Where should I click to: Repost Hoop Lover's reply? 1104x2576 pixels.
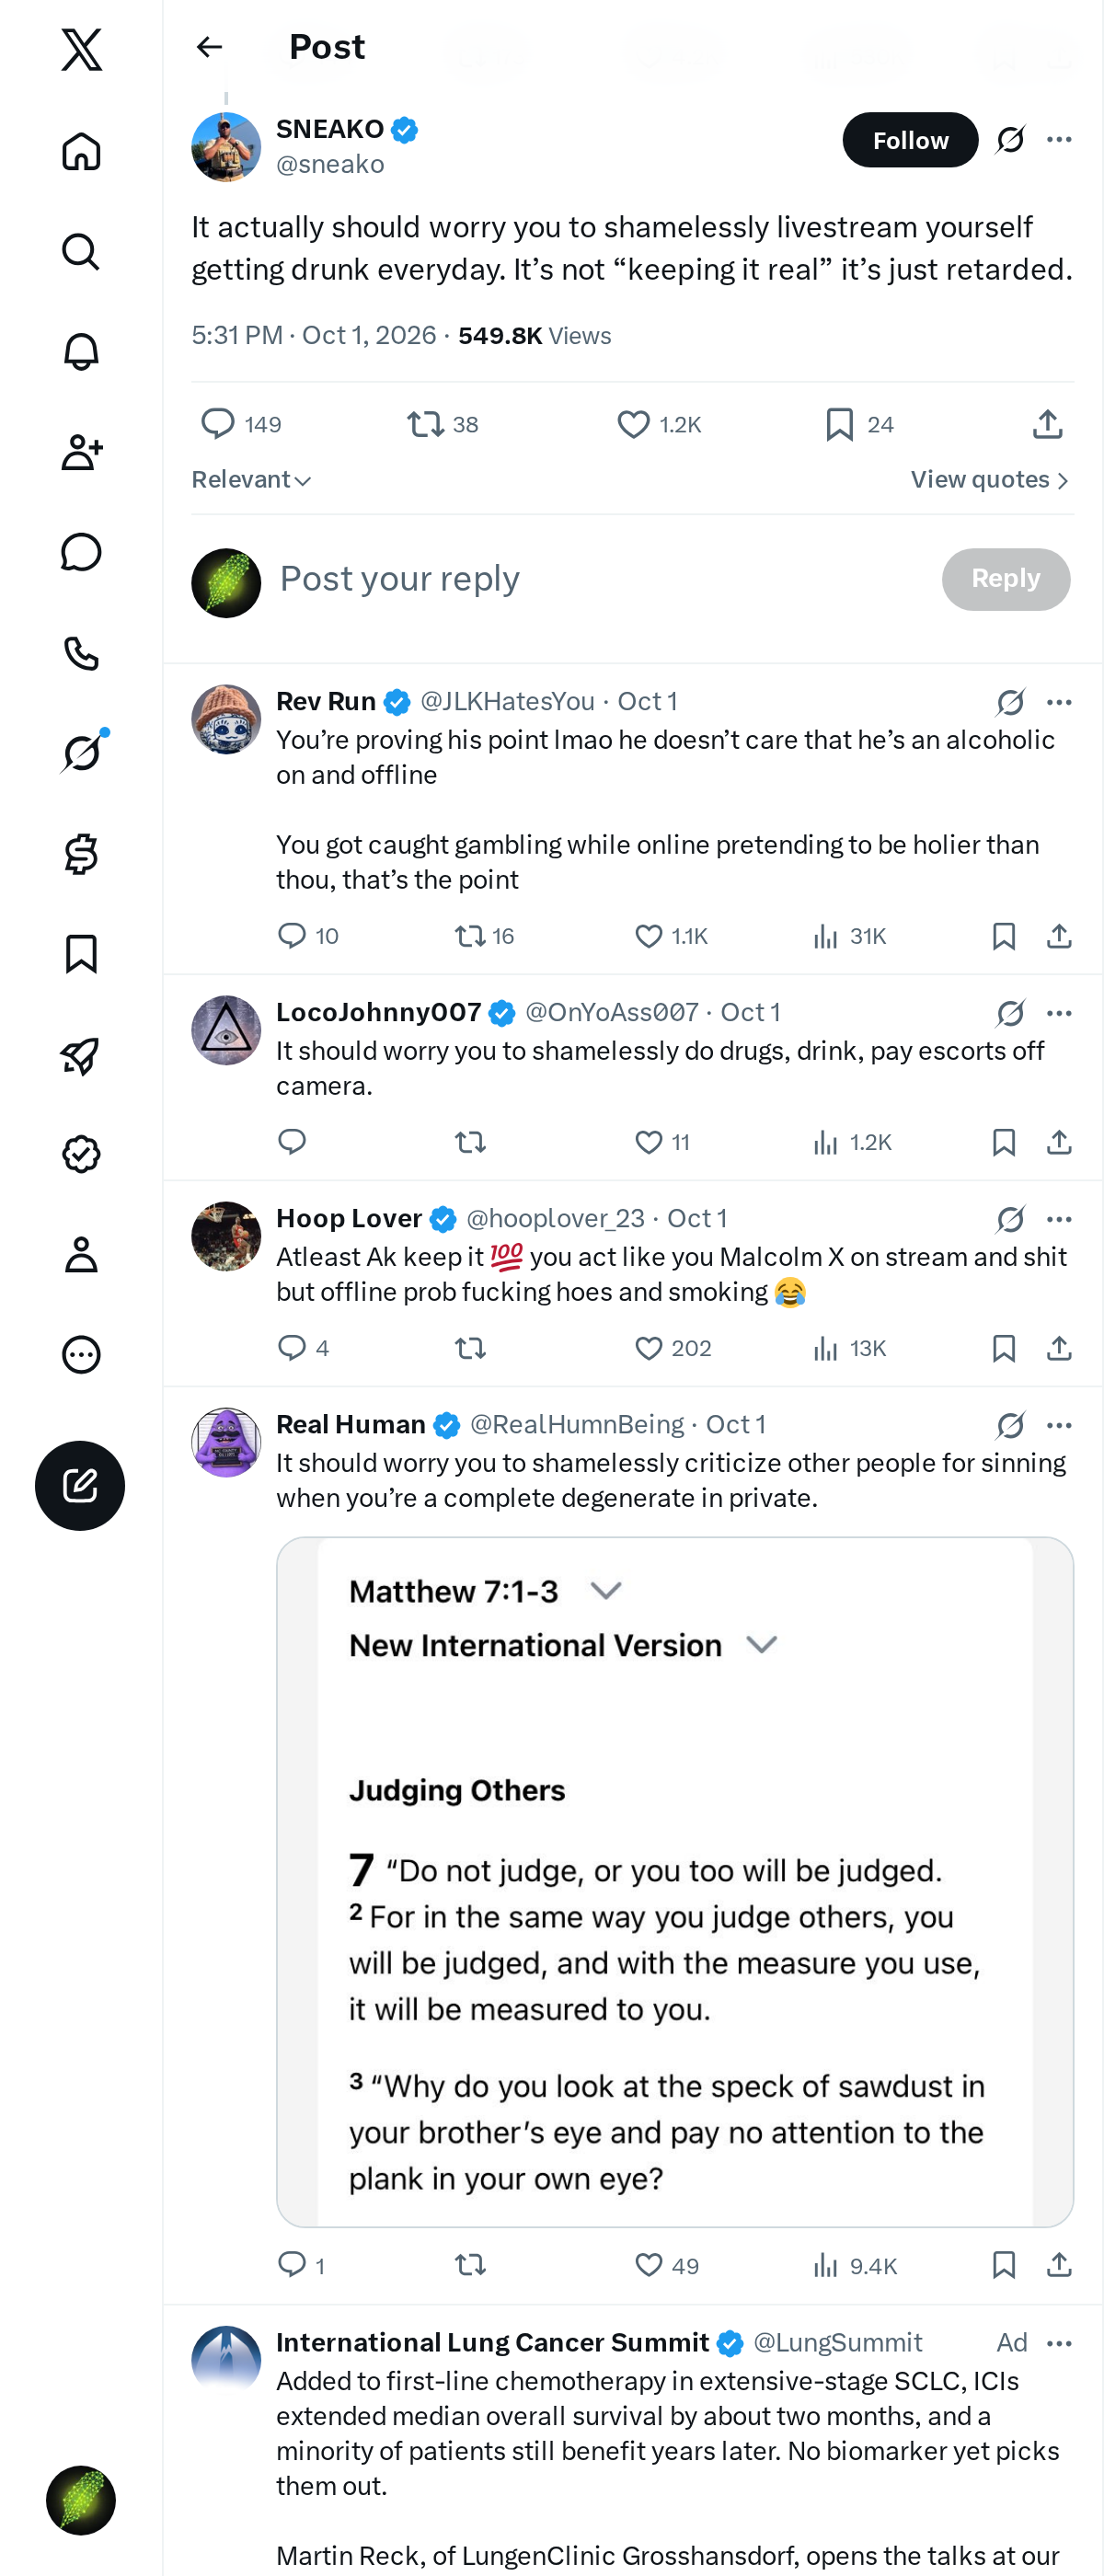pyautogui.click(x=470, y=1348)
